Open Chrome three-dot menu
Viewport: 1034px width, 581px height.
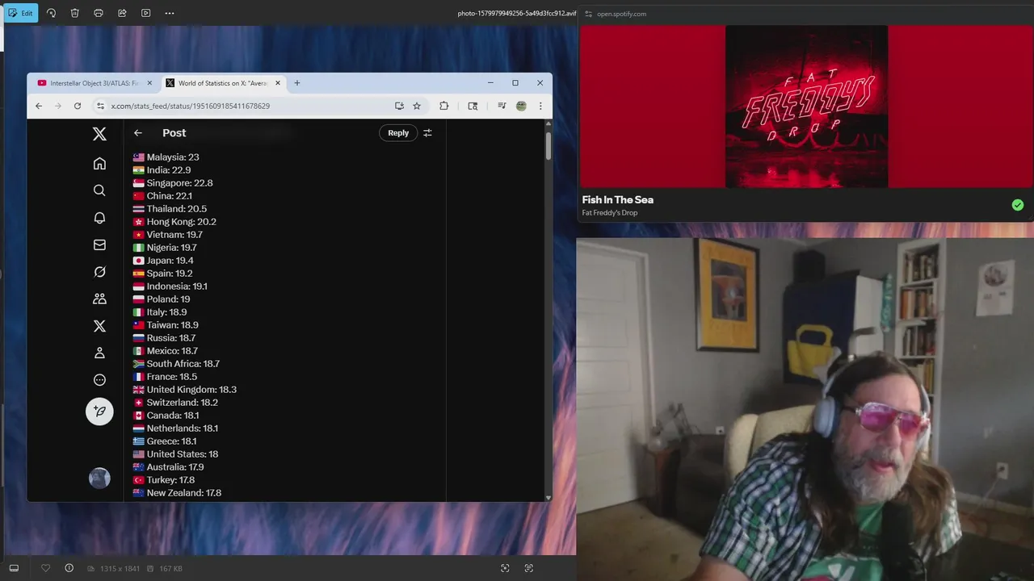coord(540,106)
